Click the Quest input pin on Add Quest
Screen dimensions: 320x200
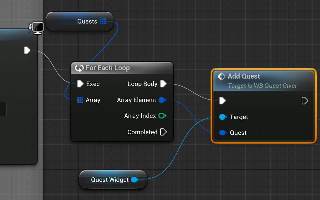tap(223, 133)
